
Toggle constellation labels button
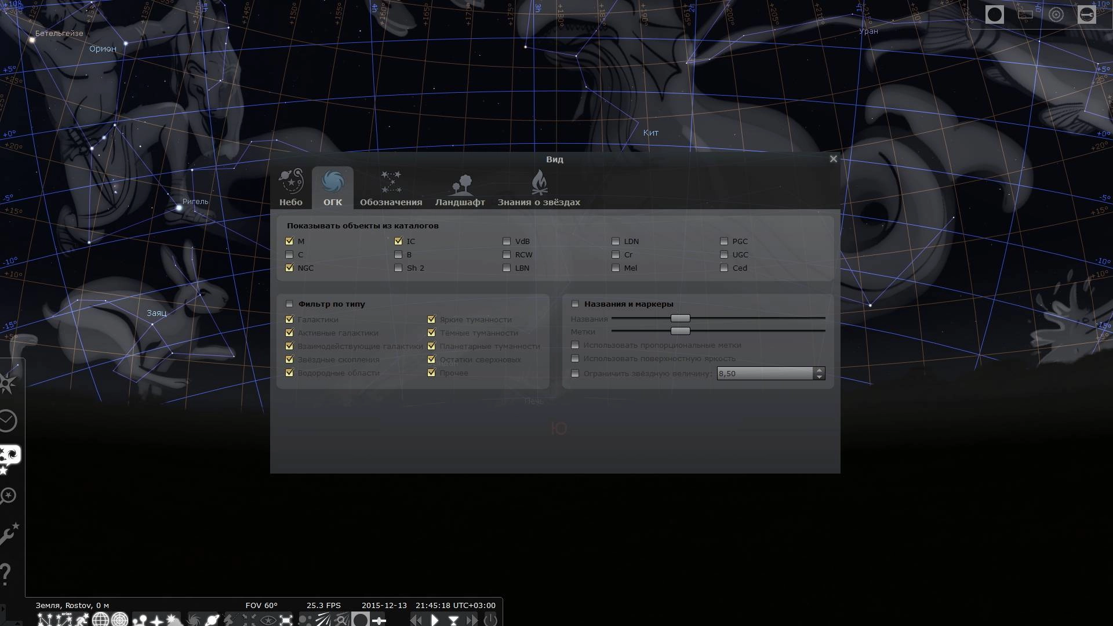click(x=64, y=619)
